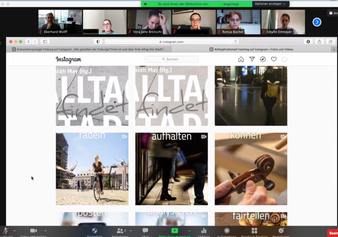Open Reaktionen emoji button
The image size is (338, 237).
pos(281,232)
